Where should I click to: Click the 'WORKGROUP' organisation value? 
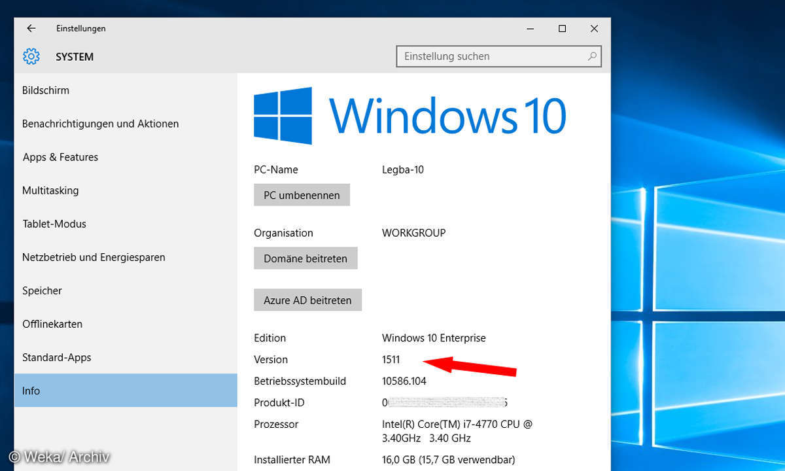click(414, 233)
